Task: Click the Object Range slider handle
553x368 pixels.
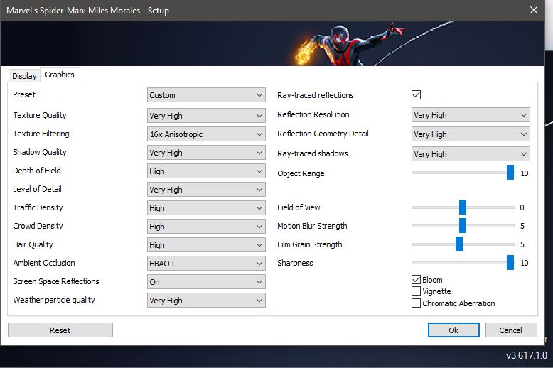Action: pos(510,173)
